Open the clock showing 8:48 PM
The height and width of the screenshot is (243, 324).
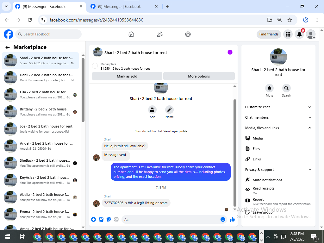tap(297, 237)
